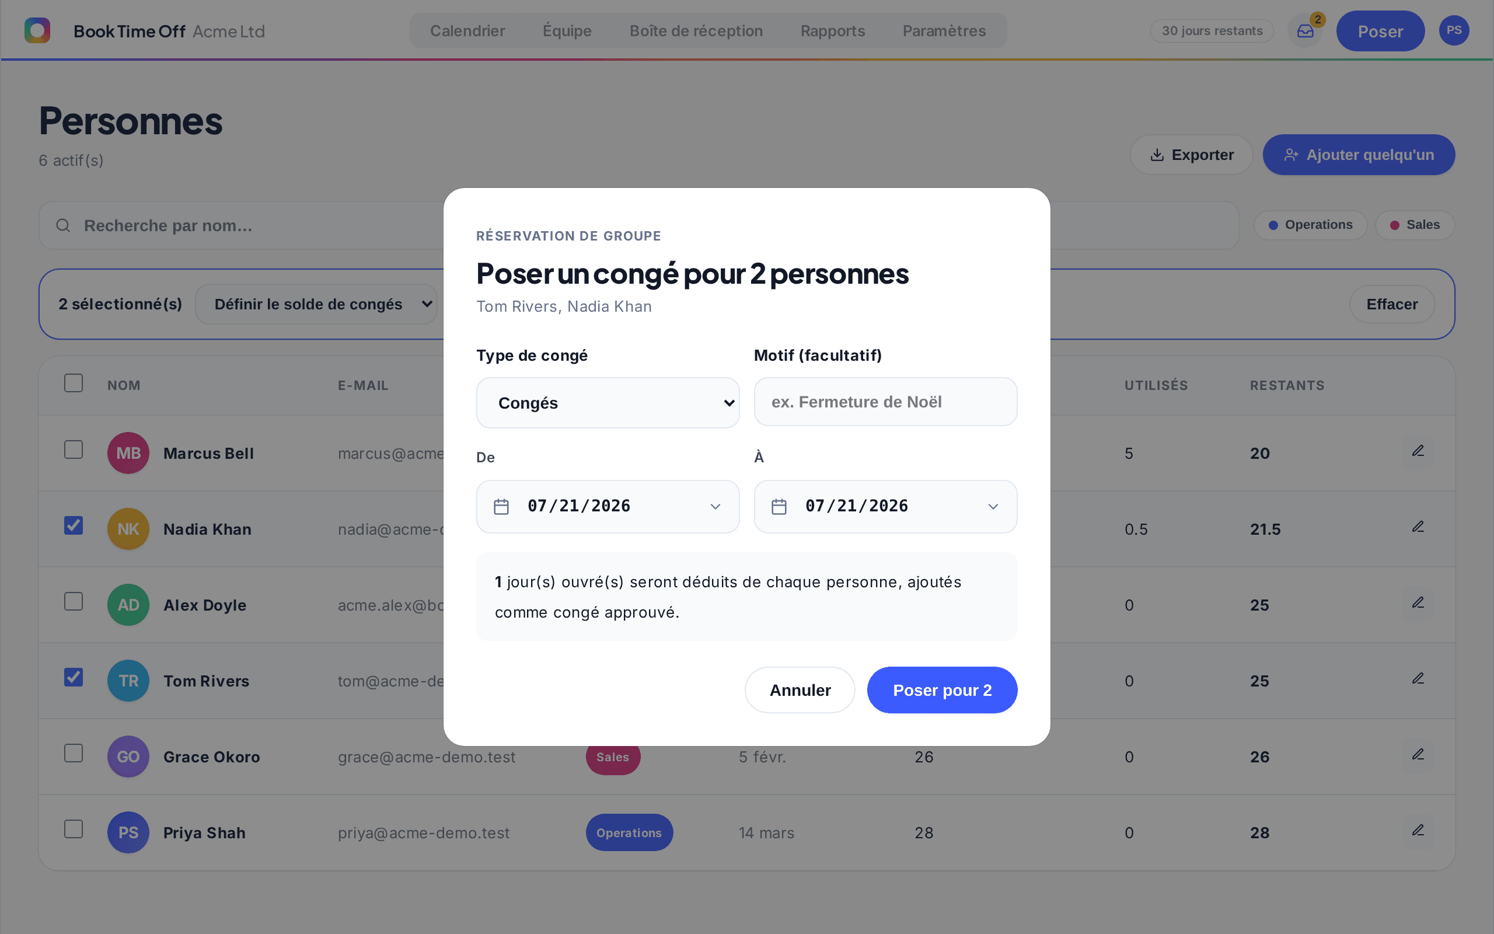
Task: Click Ajouter quelqu'un button
Action: (x=1359, y=155)
